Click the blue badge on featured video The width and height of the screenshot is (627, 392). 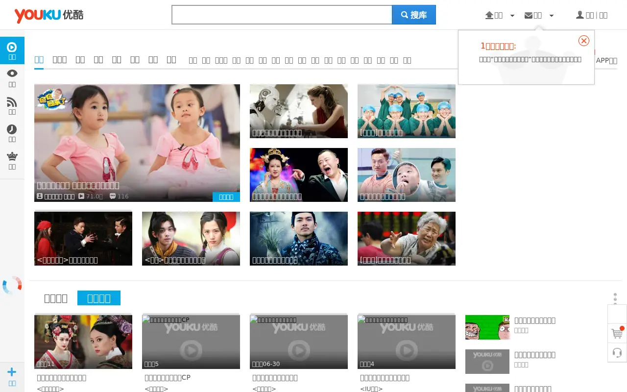(x=226, y=196)
